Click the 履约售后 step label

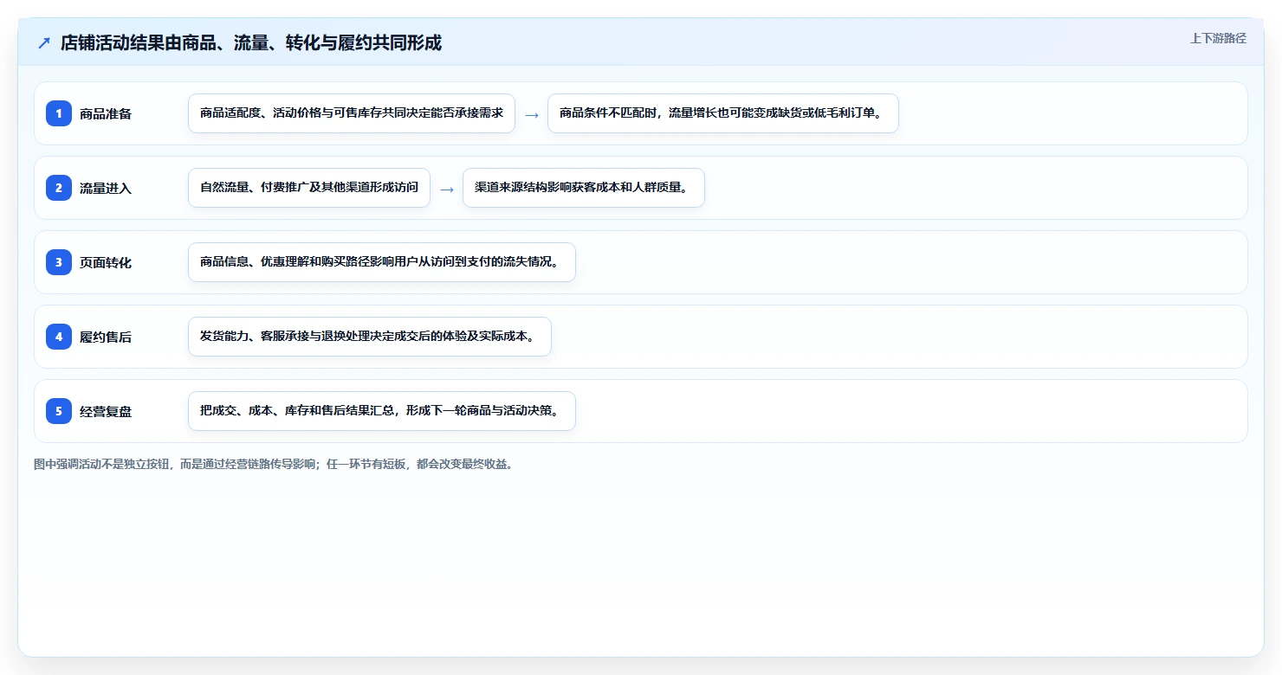(106, 337)
